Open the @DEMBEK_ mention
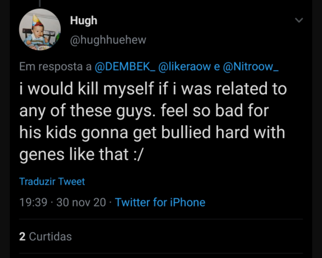Viewport: 322px width, 258px height. tap(125, 67)
